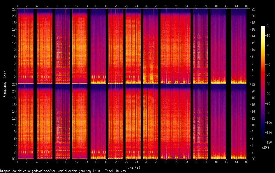Viewport: 275px width, 173px height.
Task: Open the archive.org URL at the bottom
Action: (63, 171)
